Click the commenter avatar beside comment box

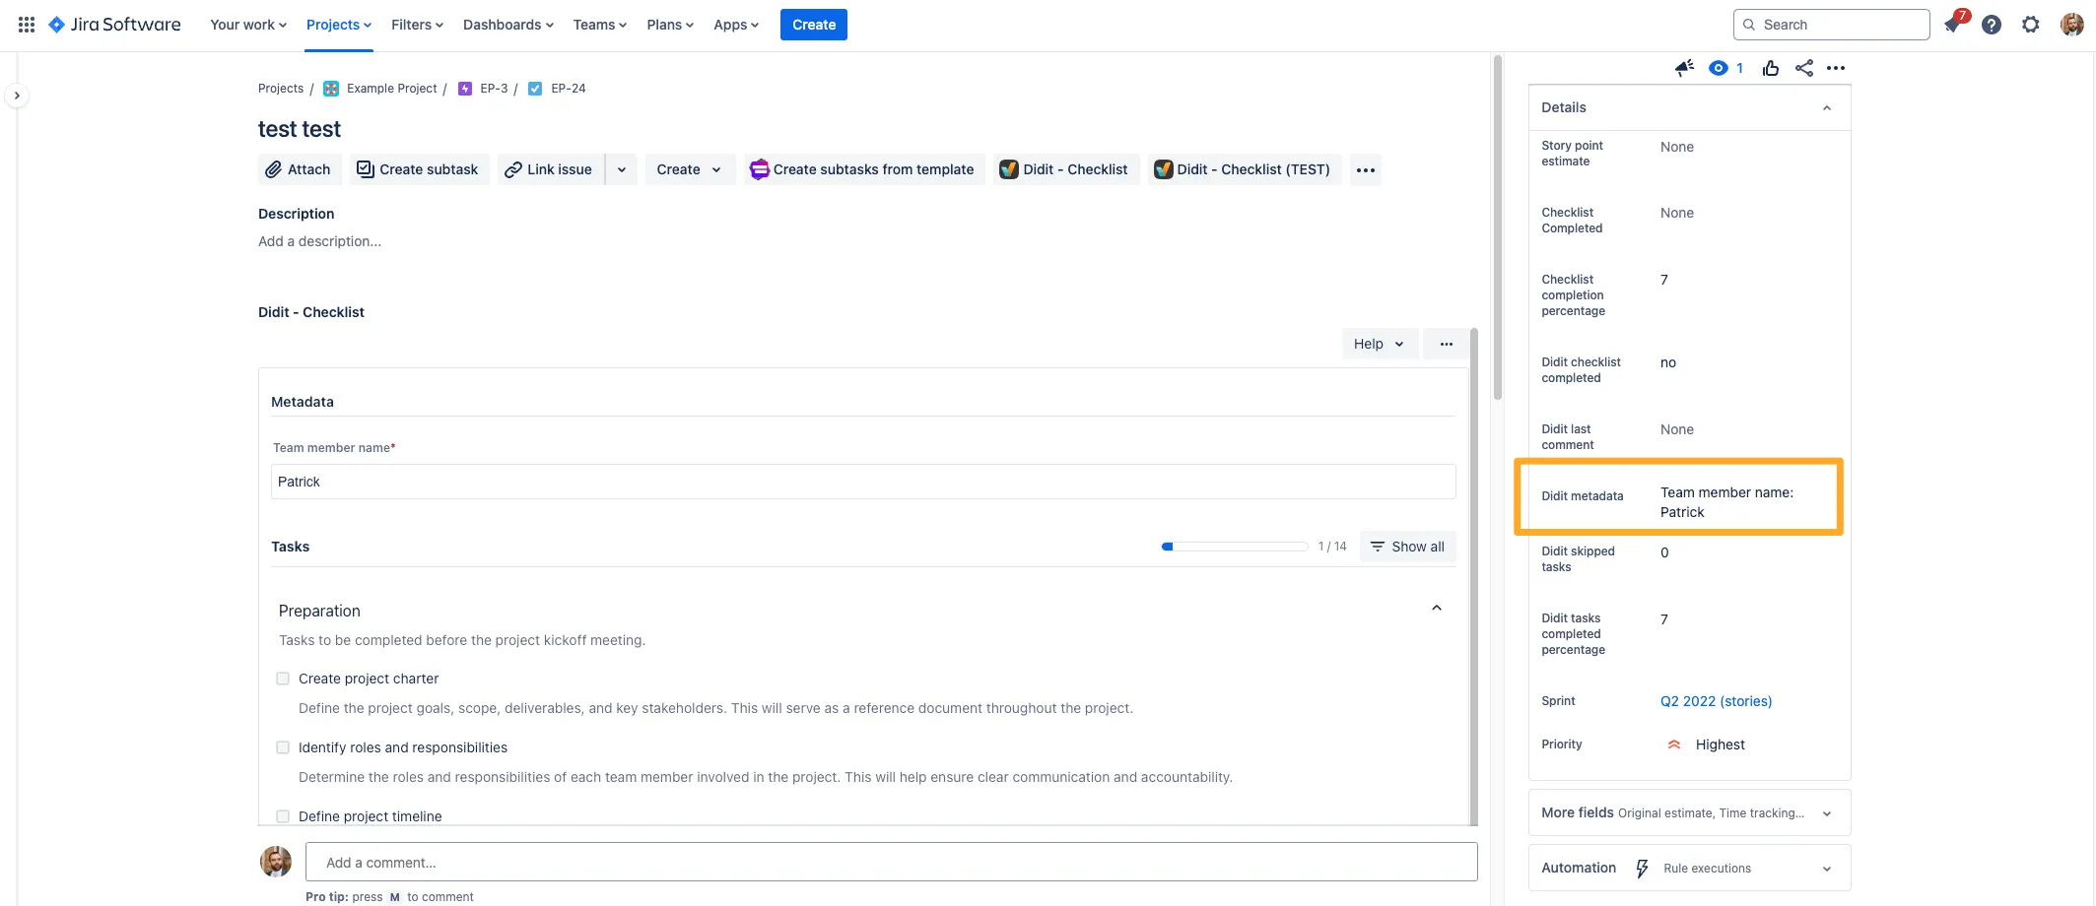click(x=276, y=862)
